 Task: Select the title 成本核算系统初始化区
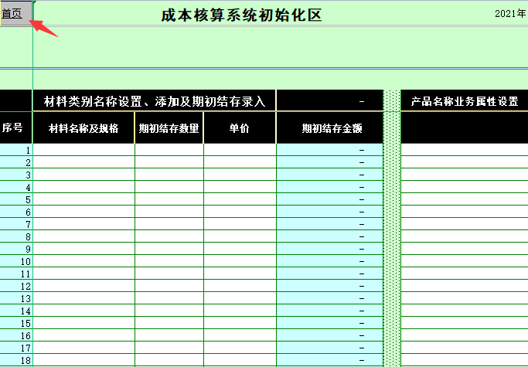pyautogui.click(x=241, y=15)
